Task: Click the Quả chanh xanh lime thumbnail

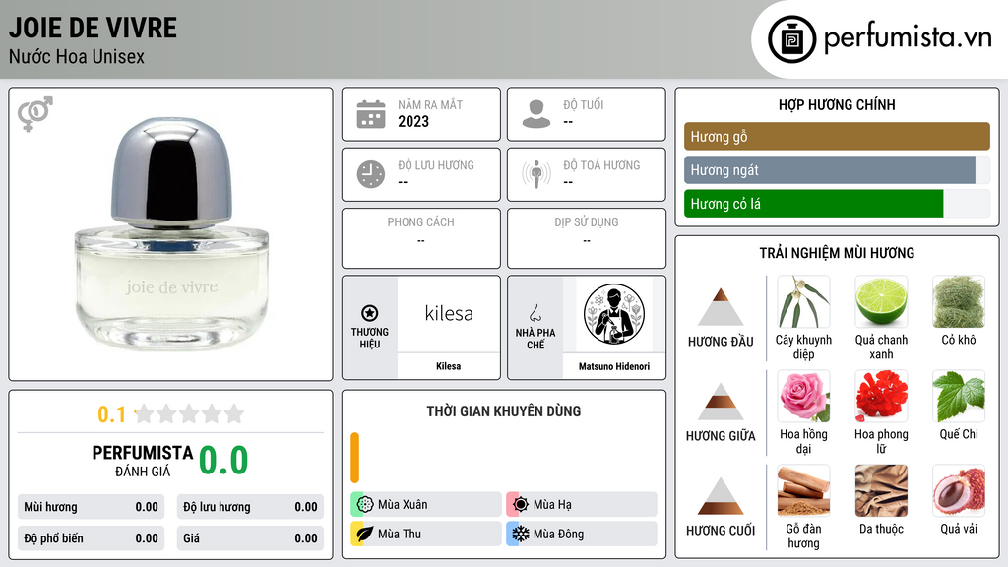Action: (881, 302)
